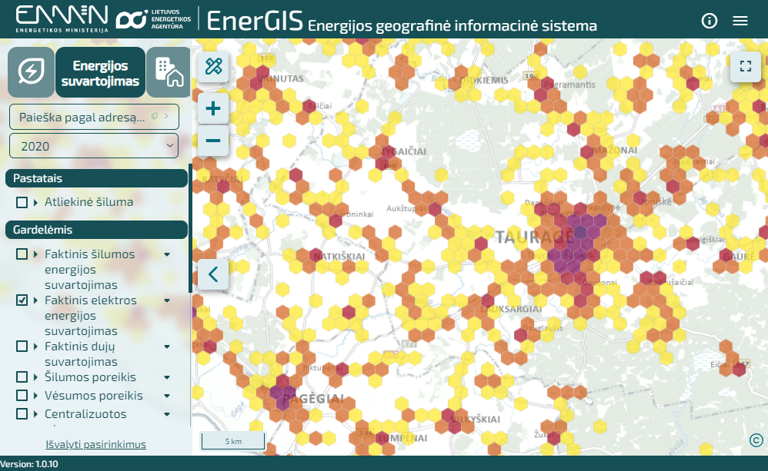Click the copyright attribution icon on map
The height and width of the screenshot is (471, 768).
point(756,439)
